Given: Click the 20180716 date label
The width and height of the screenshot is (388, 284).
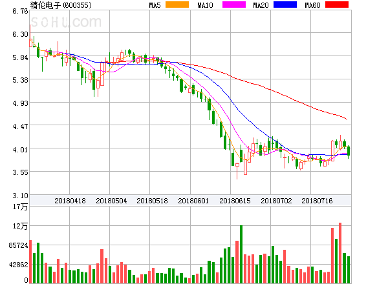Looking at the screenshot, I should click(317, 201).
